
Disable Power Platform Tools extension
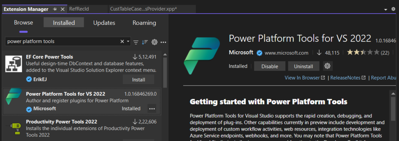270,66
